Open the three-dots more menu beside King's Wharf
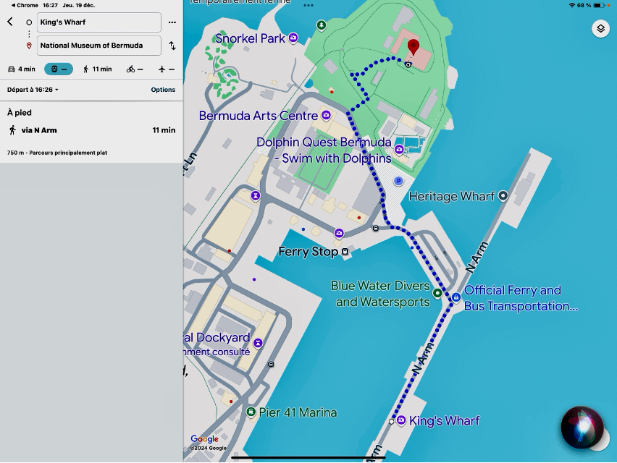 click(x=172, y=22)
